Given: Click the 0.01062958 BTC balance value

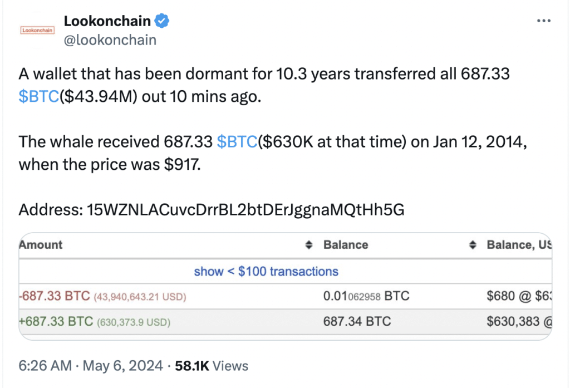Looking at the screenshot, I should pyautogui.click(x=366, y=296).
